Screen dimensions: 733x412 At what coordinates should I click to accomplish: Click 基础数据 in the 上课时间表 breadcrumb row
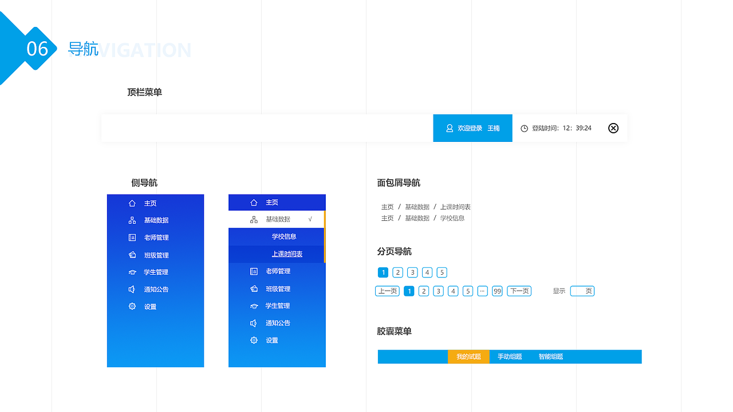pos(417,207)
